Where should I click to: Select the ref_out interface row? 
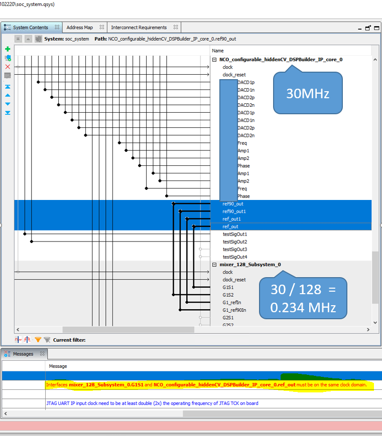click(230, 227)
